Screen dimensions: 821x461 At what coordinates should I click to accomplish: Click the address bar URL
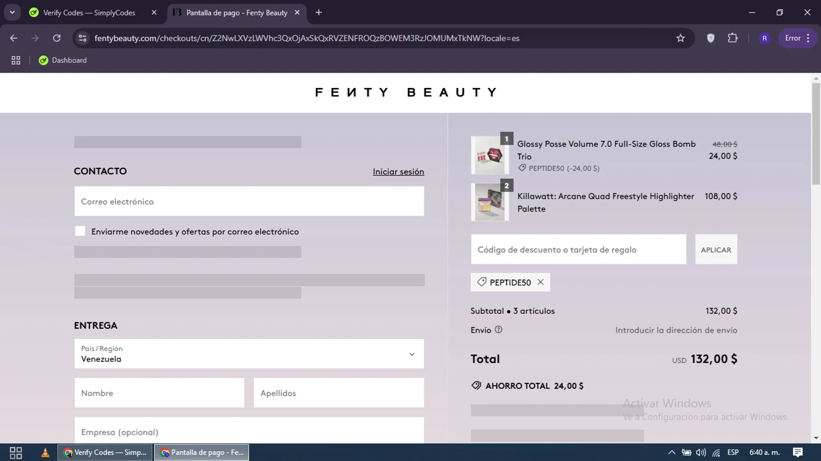coord(307,38)
